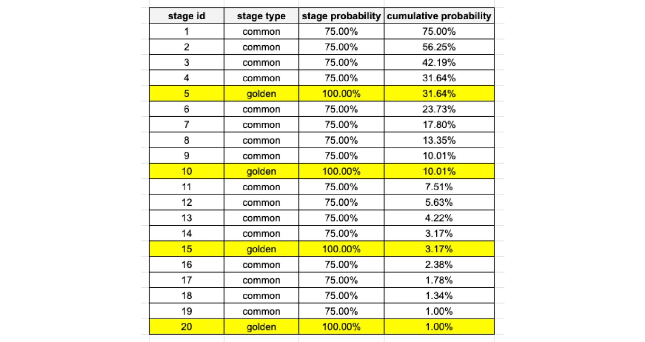This screenshot has width=645, height=342.
Task: Select the cell with value 1.78%
Action: [x=439, y=280]
